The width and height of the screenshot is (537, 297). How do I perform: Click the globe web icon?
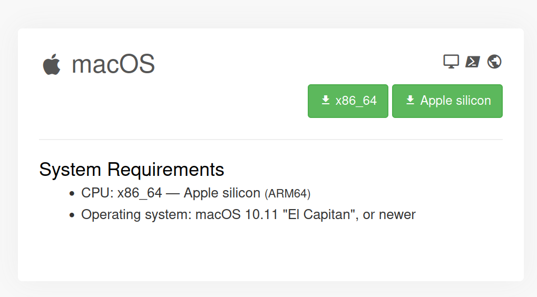(494, 62)
